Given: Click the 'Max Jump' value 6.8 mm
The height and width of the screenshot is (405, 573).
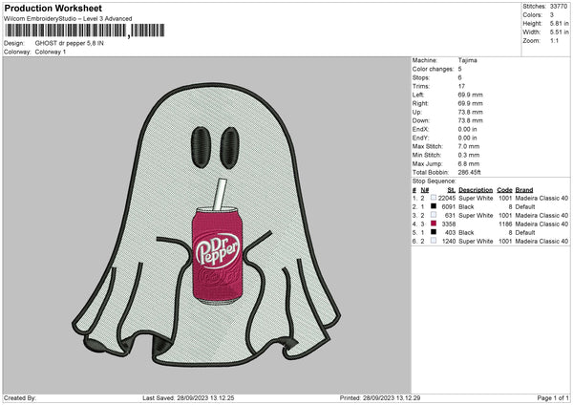Looking at the screenshot, I should (469, 163).
